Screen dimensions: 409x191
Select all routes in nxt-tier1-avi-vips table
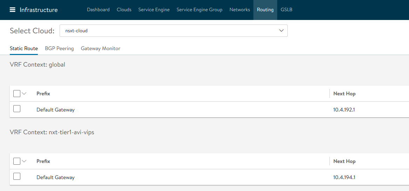[x=17, y=161]
